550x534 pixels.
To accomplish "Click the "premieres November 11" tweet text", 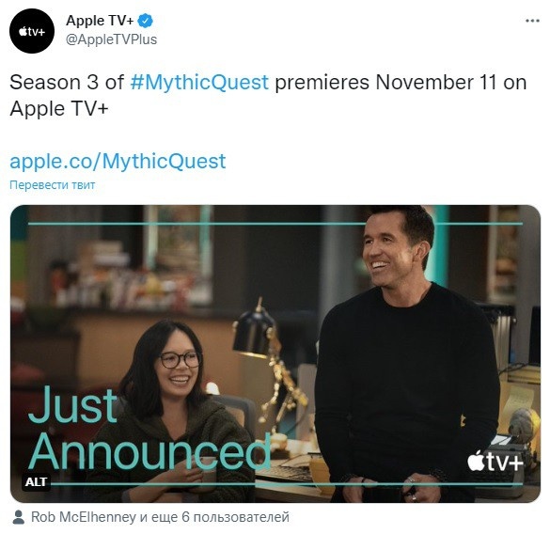I will pos(385,83).
